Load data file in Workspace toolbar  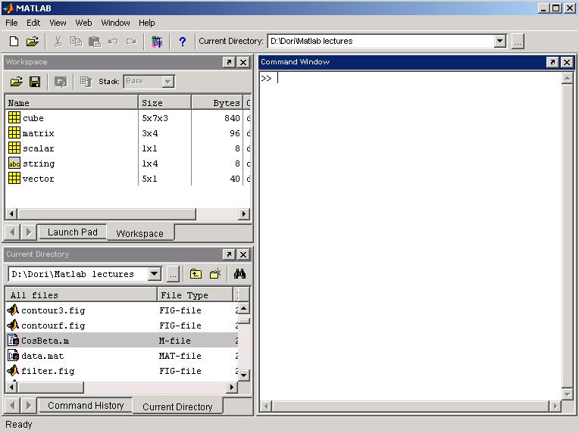[16, 82]
